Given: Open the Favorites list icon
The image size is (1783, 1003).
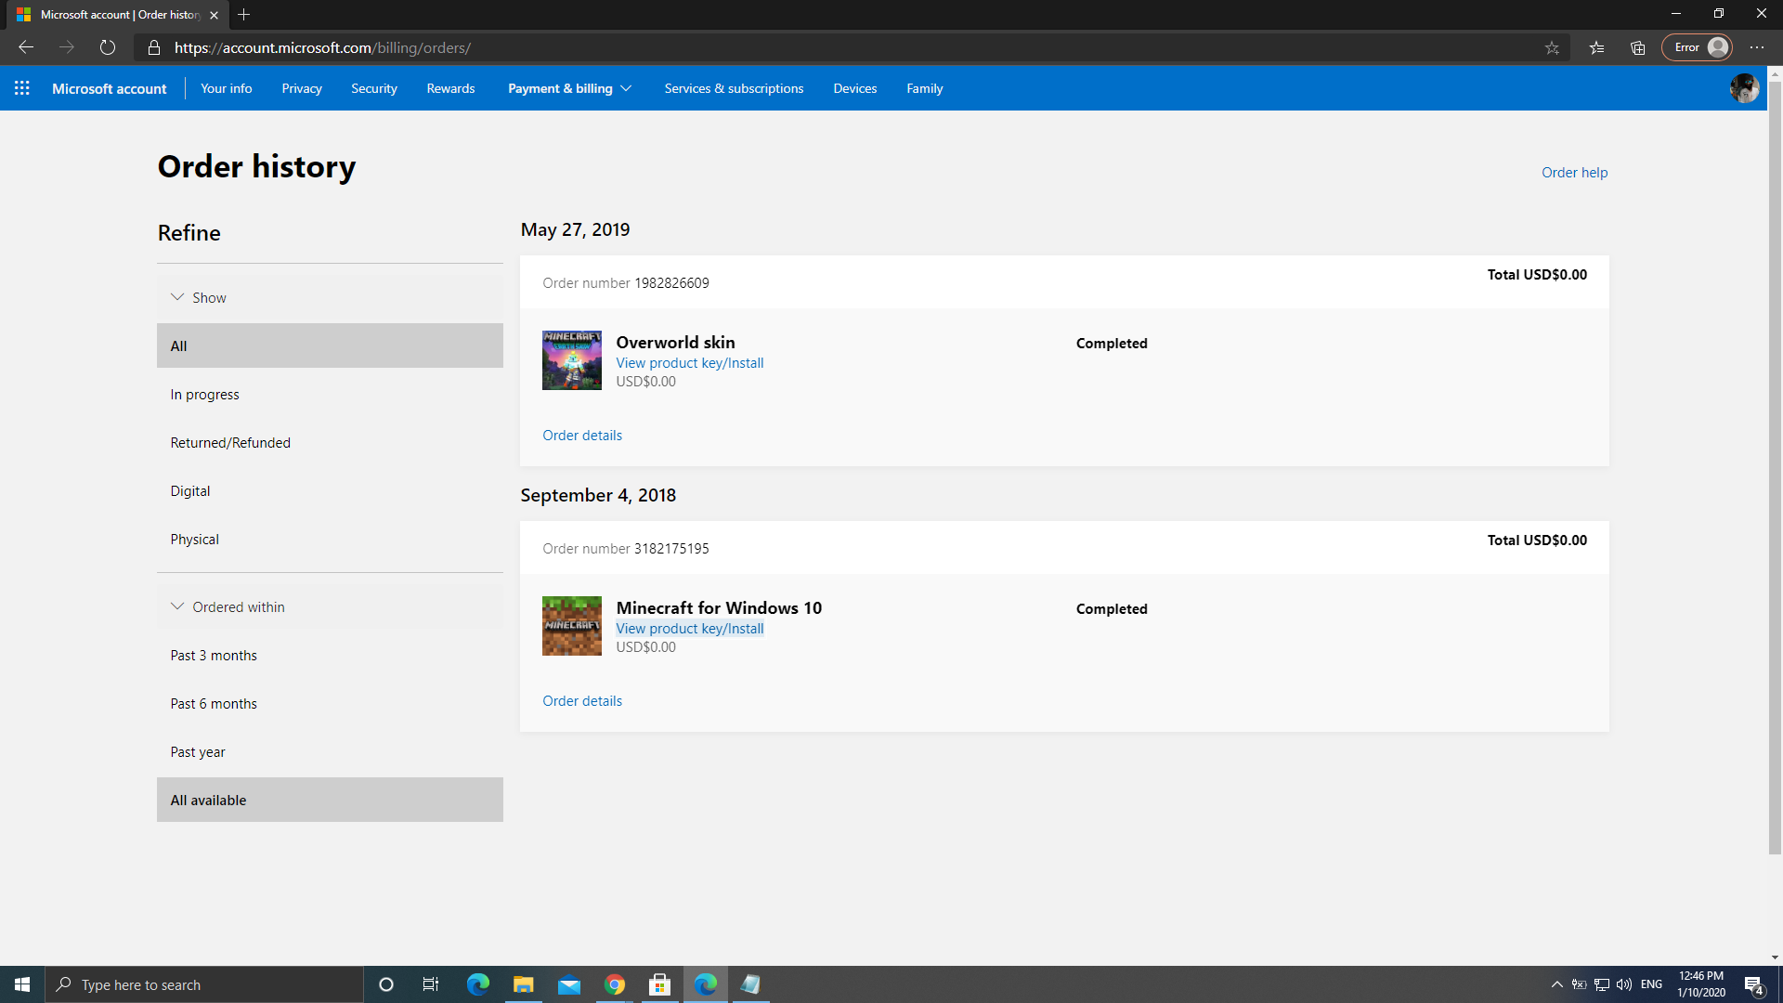Looking at the screenshot, I should (1596, 47).
